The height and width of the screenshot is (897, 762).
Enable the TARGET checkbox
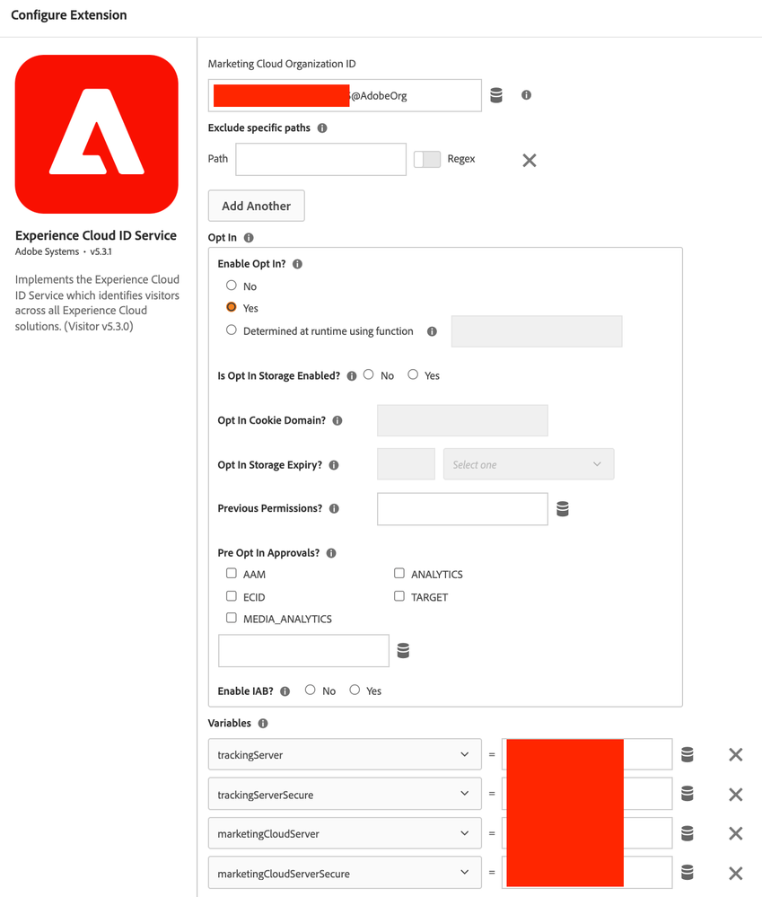(x=399, y=596)
